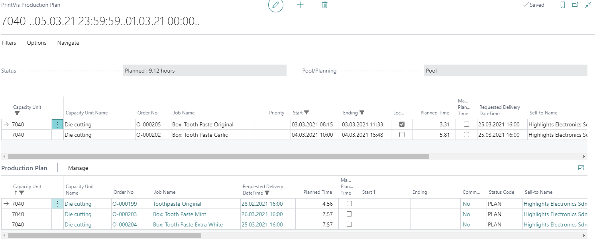601x246 pixels.
Task: Click the collapse page arrows icon
Action: coord(588,5)
